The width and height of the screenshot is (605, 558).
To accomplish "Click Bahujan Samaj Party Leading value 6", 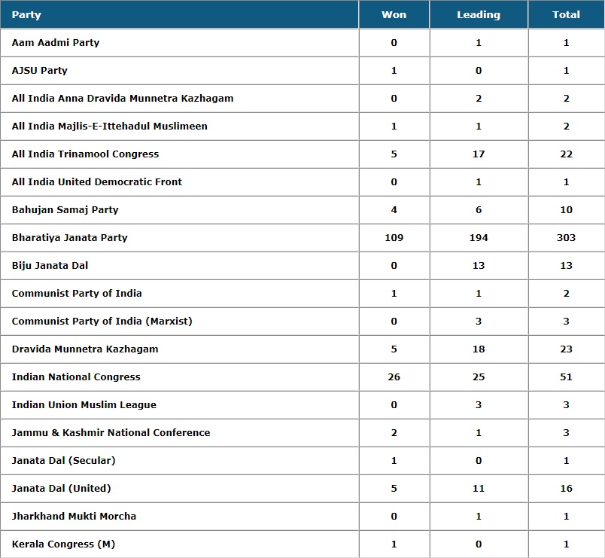I will click(x=479, y=209).
